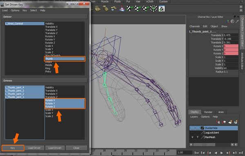Toggle the visibility box of LegLockJoint layer
This screenshot has height=156, width=245.
point(192,133)
